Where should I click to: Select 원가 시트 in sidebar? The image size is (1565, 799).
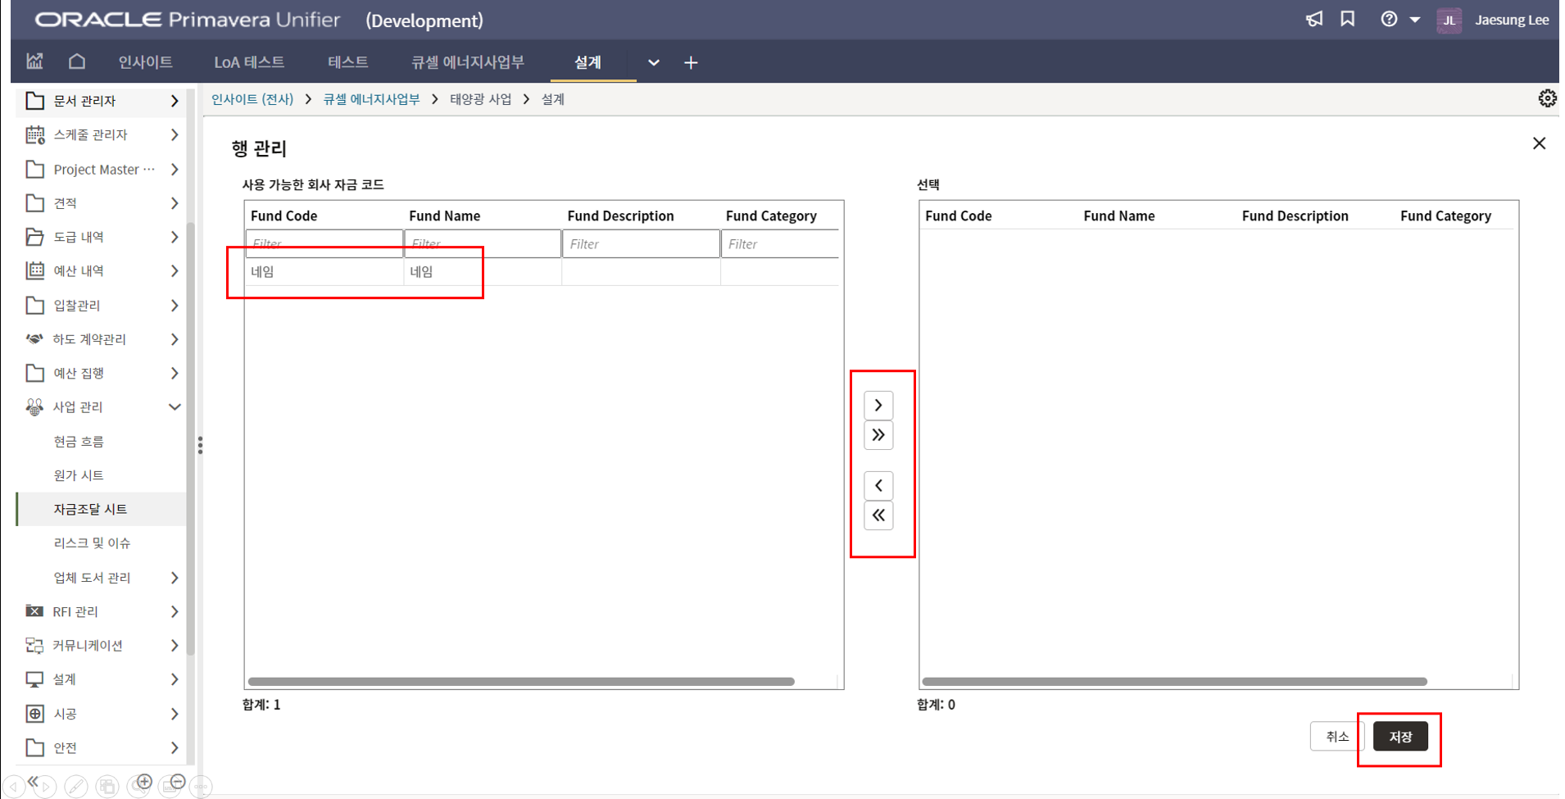[x=79, y=475]
